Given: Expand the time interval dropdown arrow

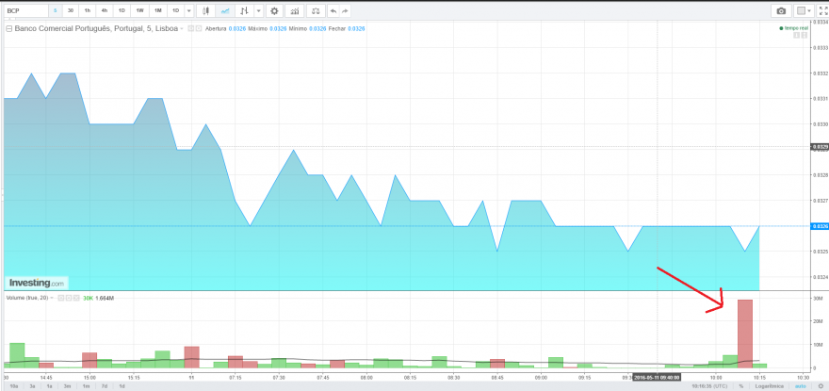Looking at the screenshot, I should click(188, 10).
